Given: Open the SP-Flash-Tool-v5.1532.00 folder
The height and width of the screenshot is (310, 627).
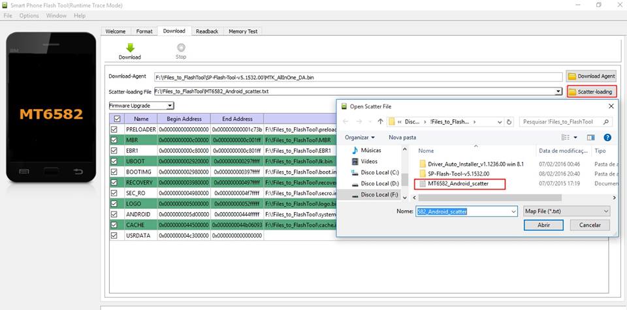Looking at the screenshot, I should coord(454,174).
